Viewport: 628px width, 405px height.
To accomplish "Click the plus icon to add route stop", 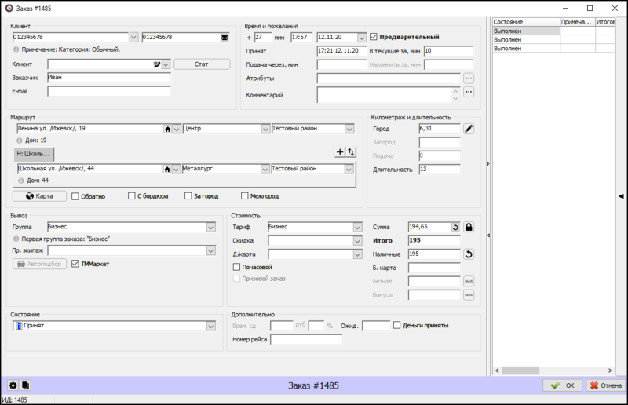I will 340,152.
